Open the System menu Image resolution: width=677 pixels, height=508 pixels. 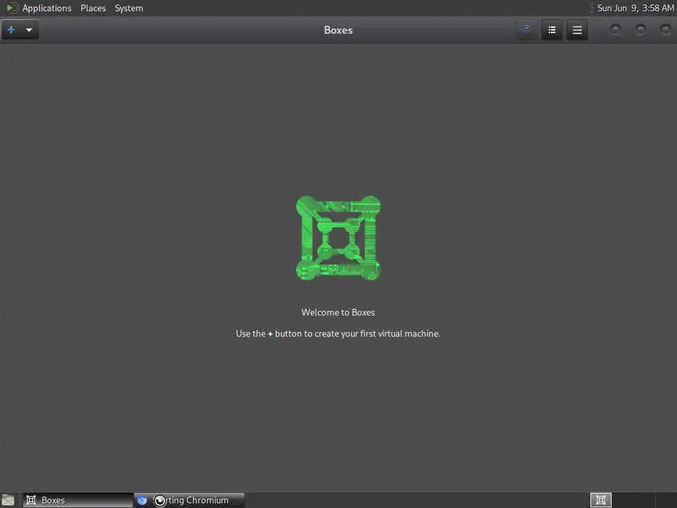(129, 8)
